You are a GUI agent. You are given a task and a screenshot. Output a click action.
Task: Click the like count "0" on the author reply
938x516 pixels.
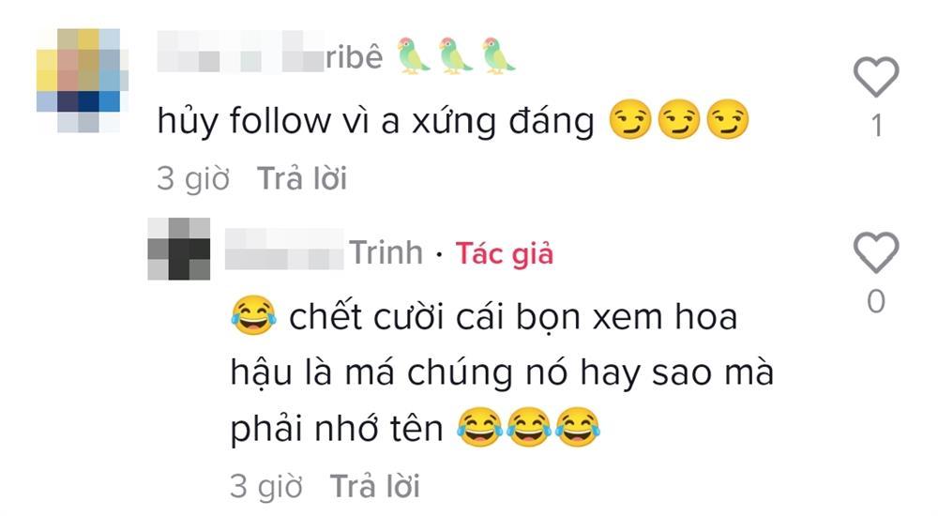point(876,301)
